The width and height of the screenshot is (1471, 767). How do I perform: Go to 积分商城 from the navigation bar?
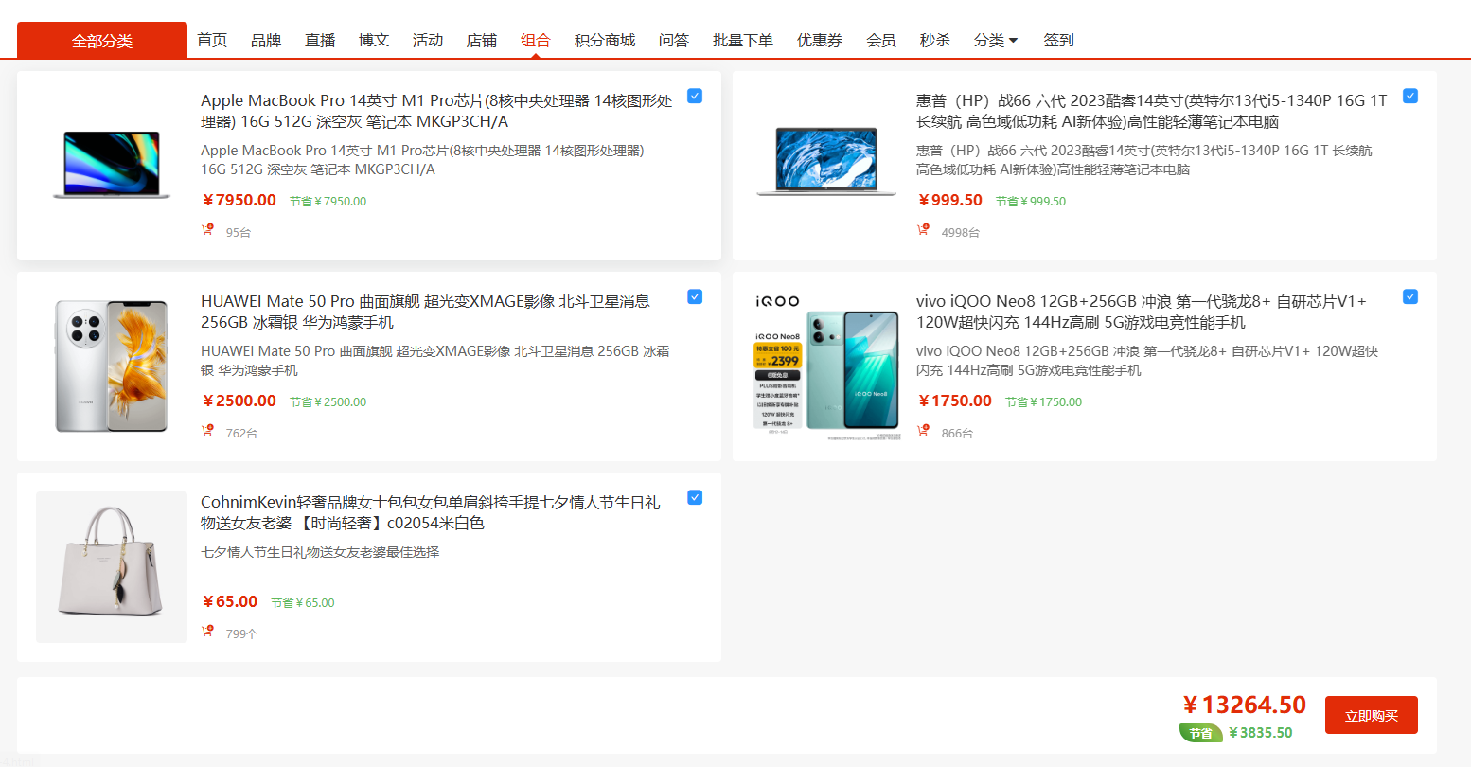coord(604,40)
